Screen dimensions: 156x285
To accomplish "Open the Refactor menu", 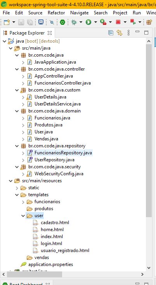I will 56,13.
